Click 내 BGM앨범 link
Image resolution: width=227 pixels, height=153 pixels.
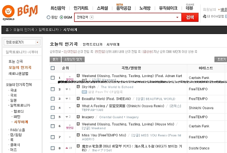coord(215,16)
